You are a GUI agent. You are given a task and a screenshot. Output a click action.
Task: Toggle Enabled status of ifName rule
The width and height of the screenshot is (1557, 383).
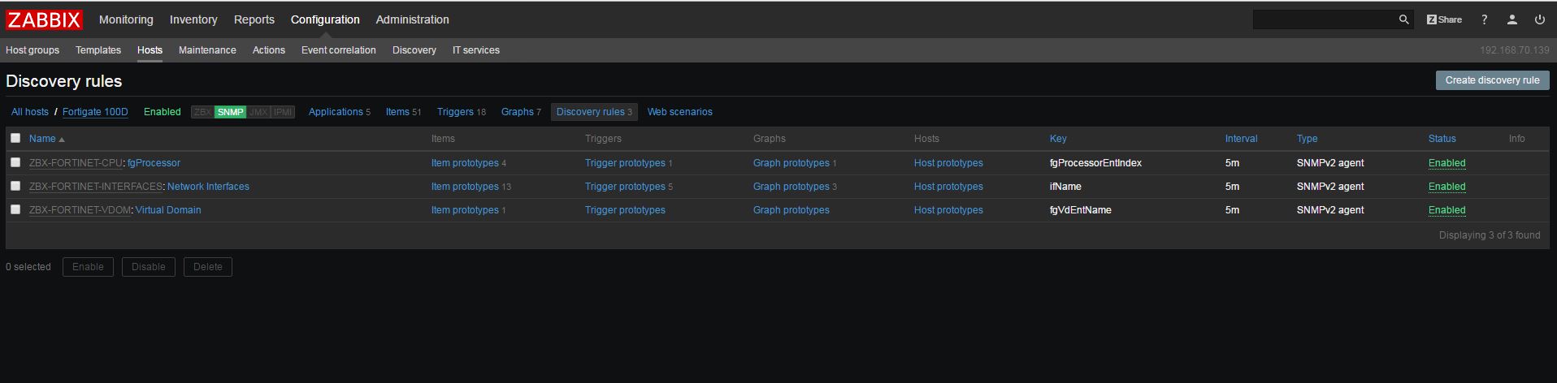(x=1446, y=187)
